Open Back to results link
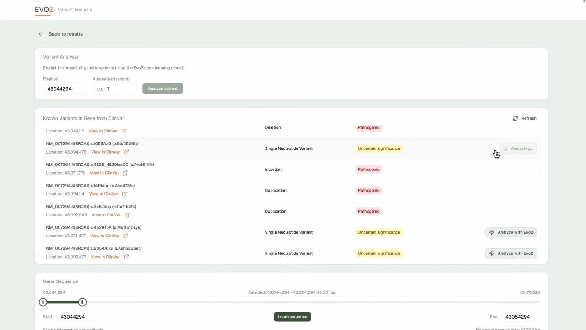Viewport: 586px width, 330px height. (x=65, y=34)
